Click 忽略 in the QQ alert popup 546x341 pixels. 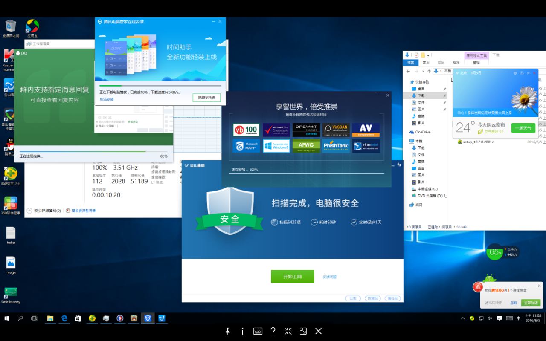point(514,303)
